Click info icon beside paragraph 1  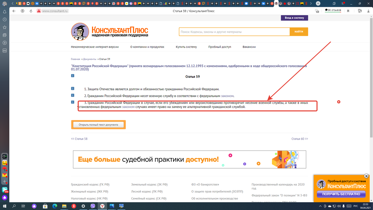pos(73,88)
